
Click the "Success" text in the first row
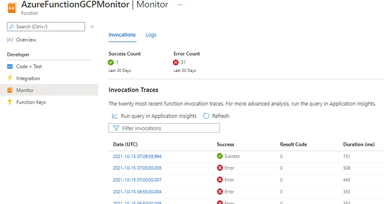[x=232, y=156]
